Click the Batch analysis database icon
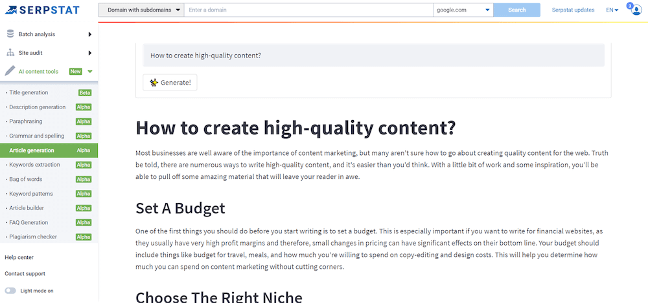Viewport: 648px width, 303px height. coord(10,34)
